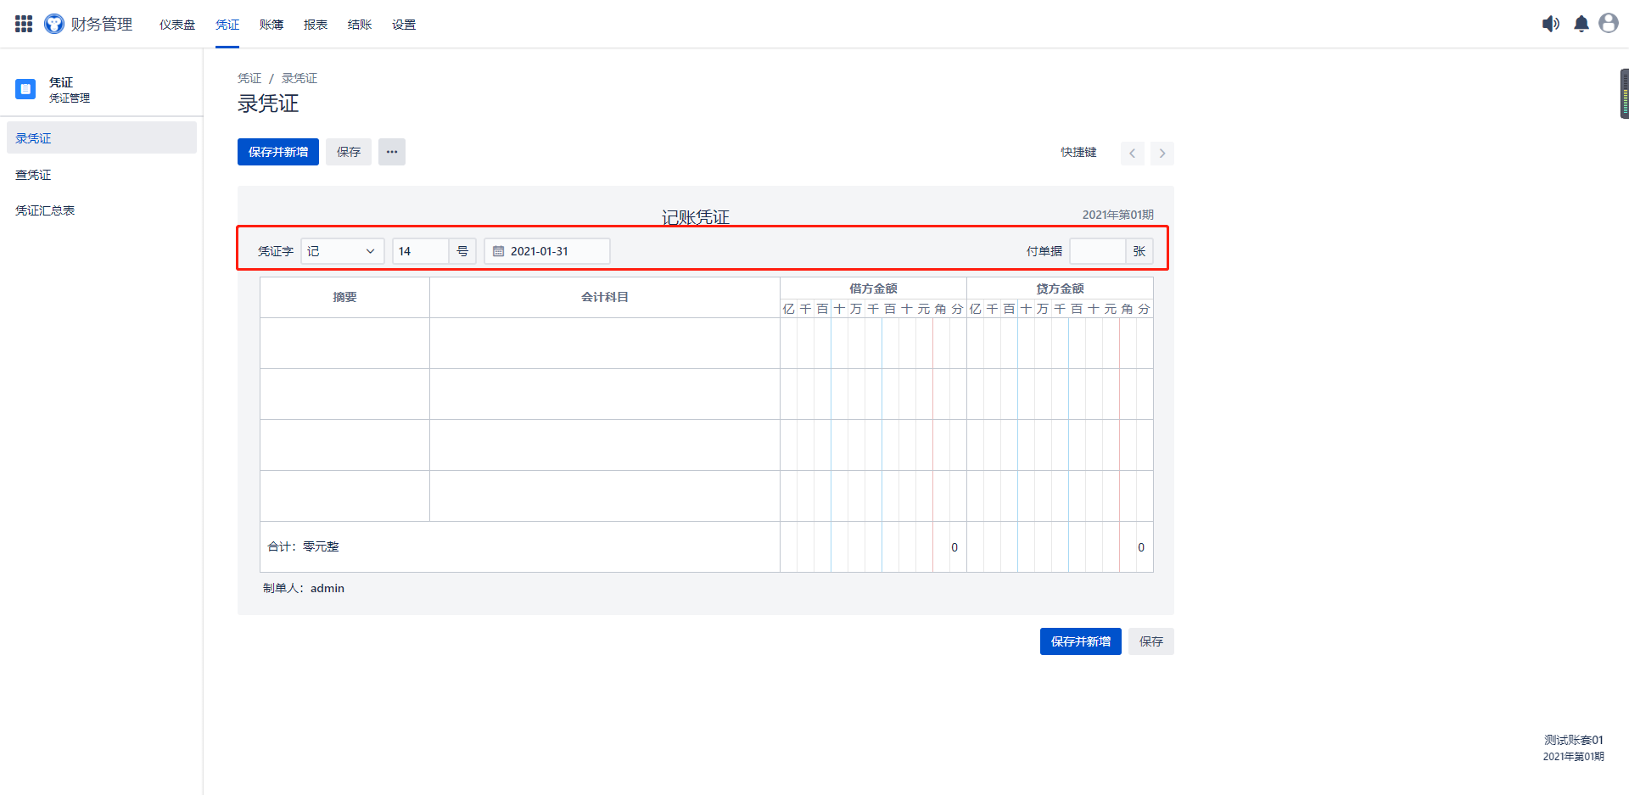Click the voucher number field showing 14

(421, 251)
